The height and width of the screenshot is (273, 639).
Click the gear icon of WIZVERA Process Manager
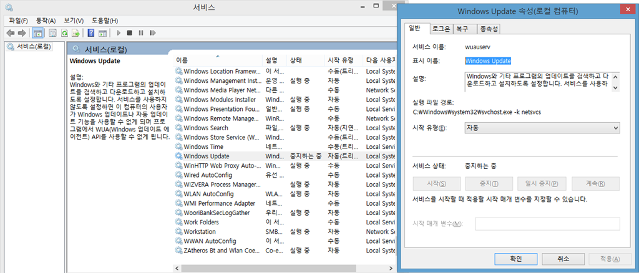tap(179, 184)
